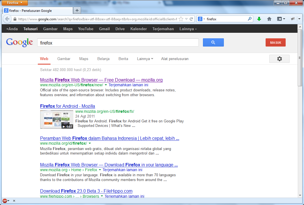304x205 pixels.
Task: Click the blue Google search button
Action: [x=213, y=42]
